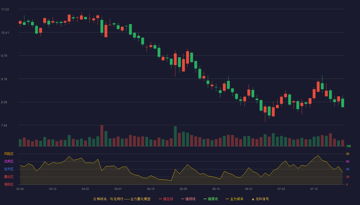Select the 出货区 zone label
Screen dimensions: 360x205
click(x=9, y=161)
